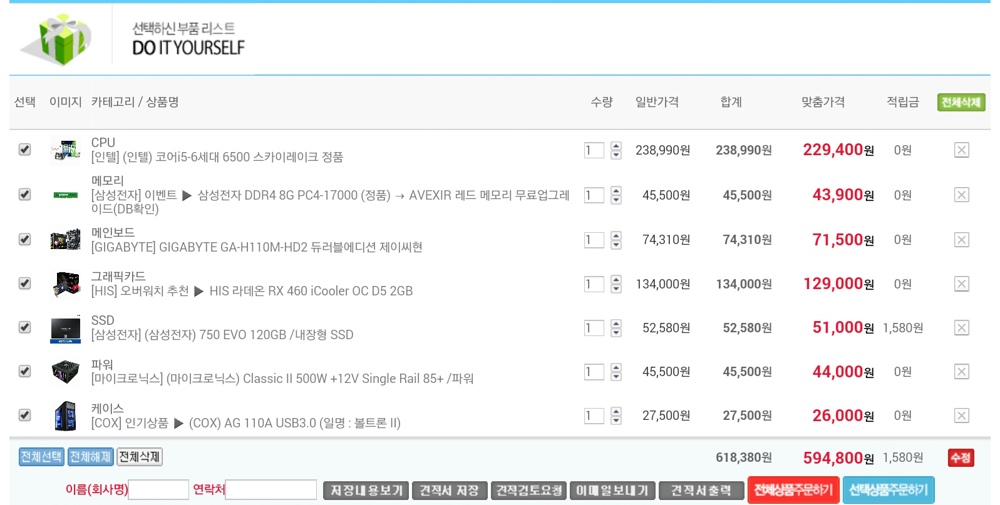The height and width of the screenshot is (505, 1000).
Task: Remove the 파워 item with its X icon
Action: [961, 372]
